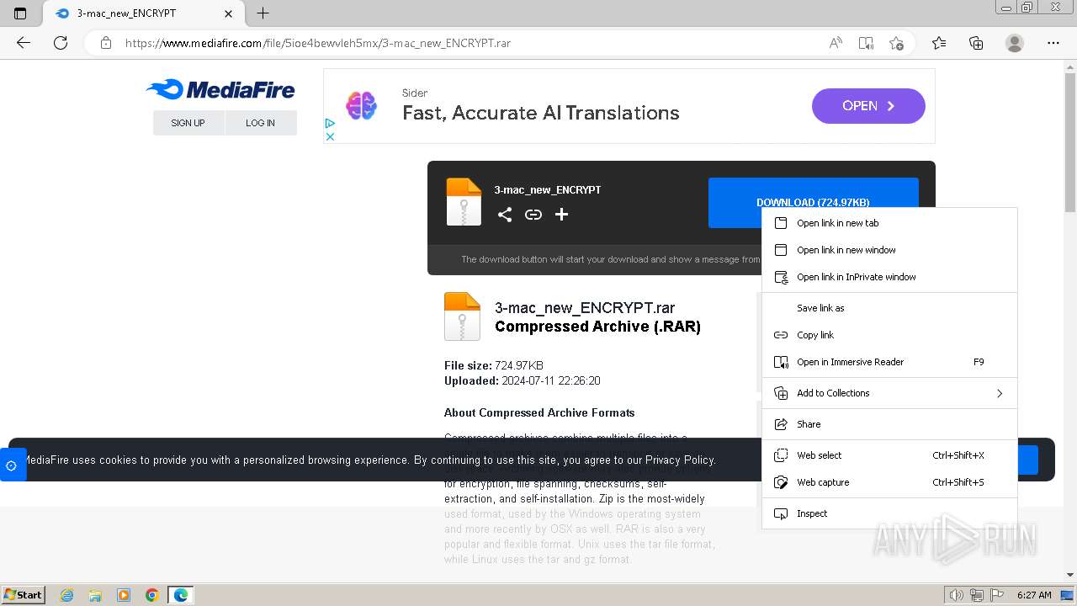Click the plus icon beside link icon

[561, 215]
